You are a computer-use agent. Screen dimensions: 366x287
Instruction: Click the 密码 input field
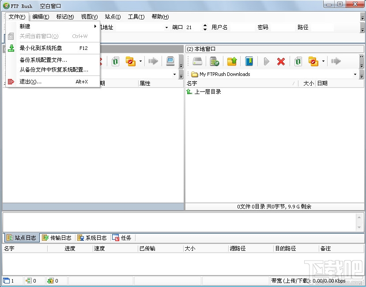point(282,27)
